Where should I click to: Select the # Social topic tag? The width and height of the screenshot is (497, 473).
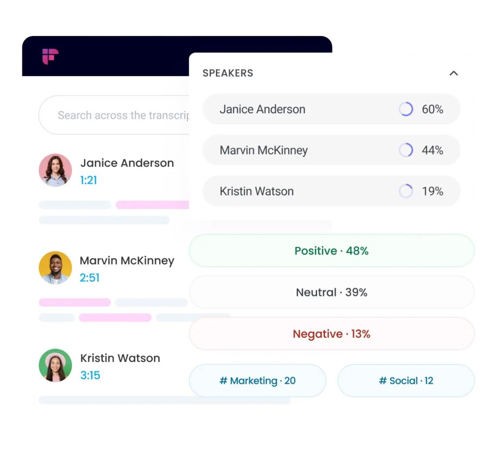point(406,381)
